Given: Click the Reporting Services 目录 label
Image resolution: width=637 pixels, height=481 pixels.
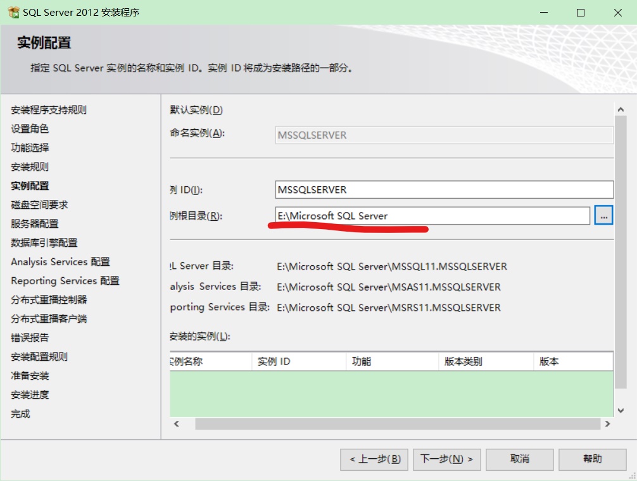Looking at the screenshot, I should tap(220, 307).
